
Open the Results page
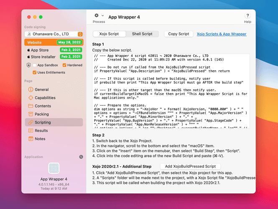coord(54,130)
